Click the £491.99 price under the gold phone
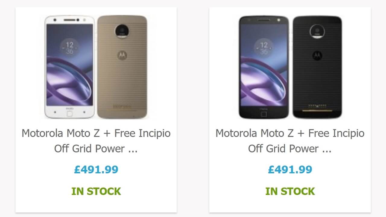 click(96, 170)
